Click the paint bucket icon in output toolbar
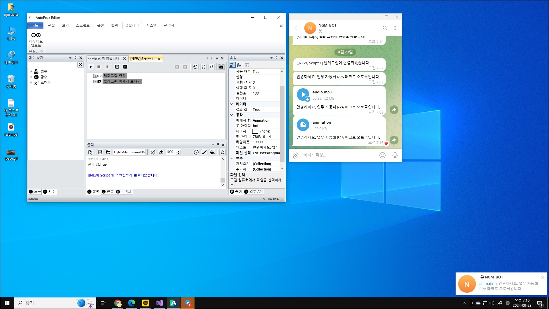Image resolution: width=549 pixels, height=309 pixels. click(212, 152)
